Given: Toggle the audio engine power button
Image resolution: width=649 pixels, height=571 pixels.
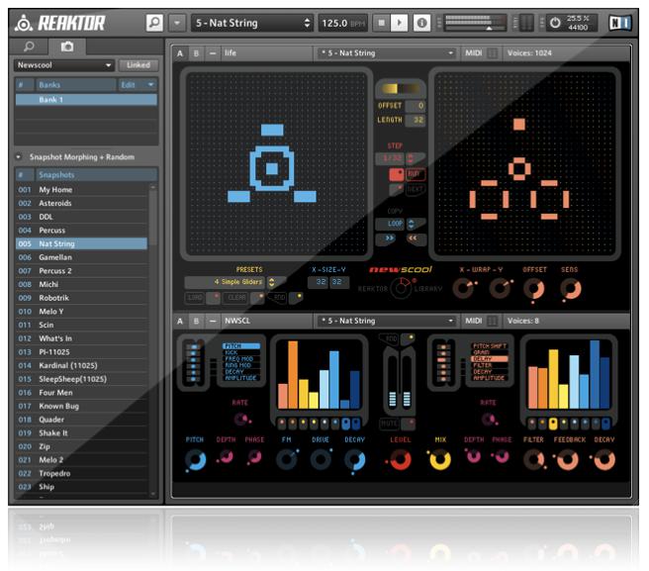Looking at the screenshot, I should [554, 22].
